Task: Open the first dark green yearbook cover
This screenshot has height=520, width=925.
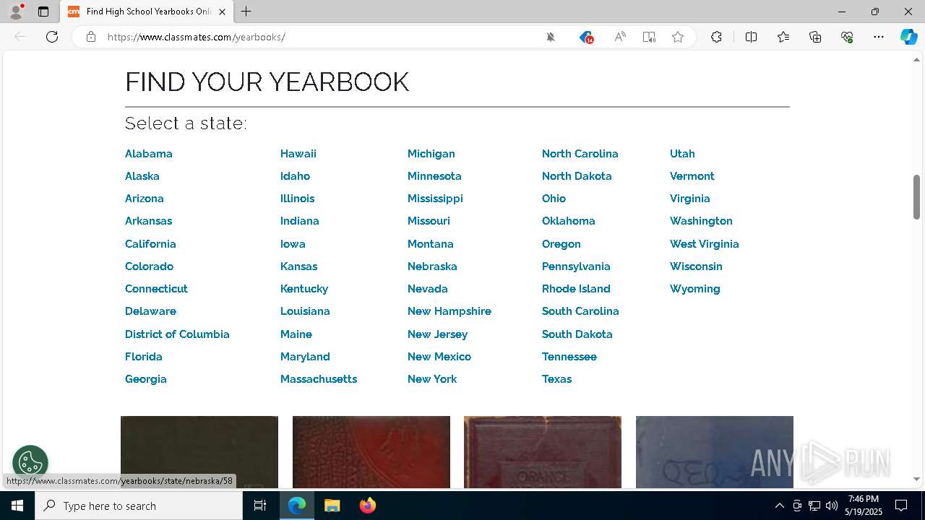Action: click(x=199, y=452)
